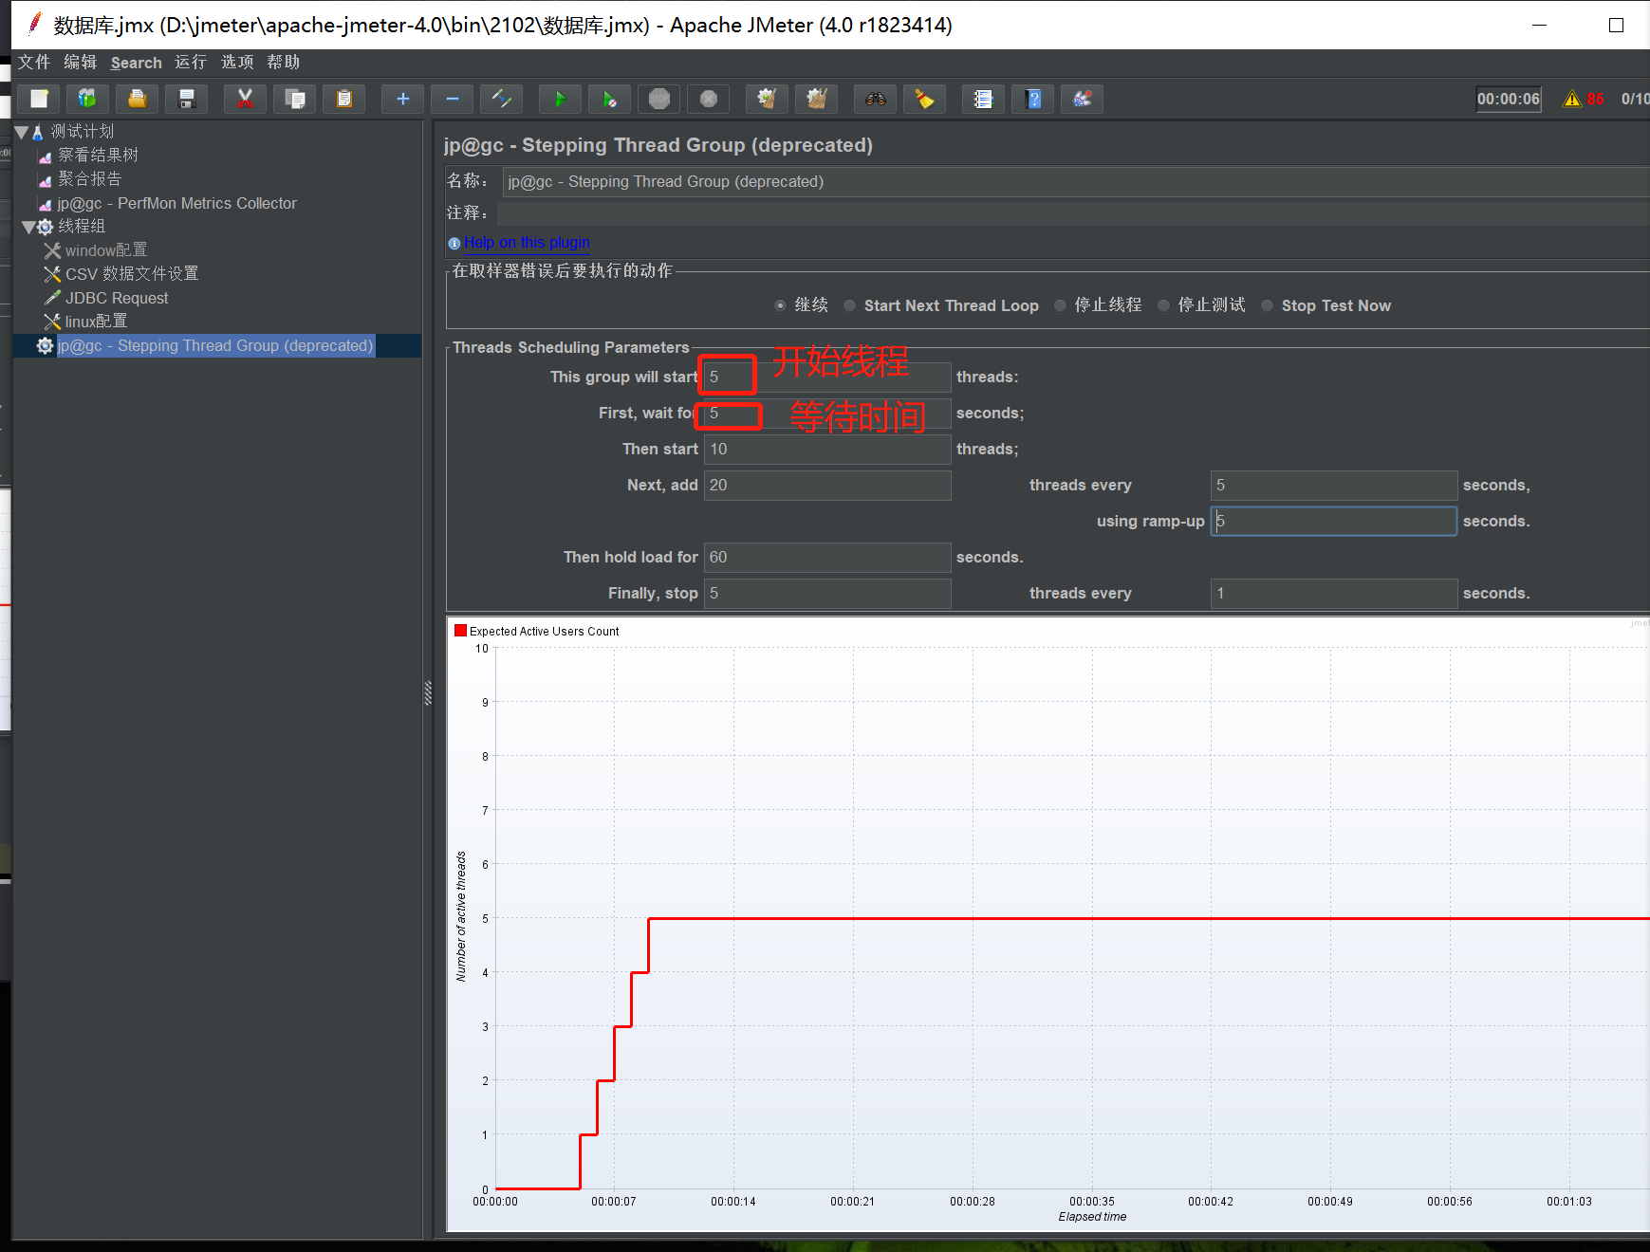1650x1252 pixels.
Task: Click the 注释 comment input field
Action: (x=1073, y=213)
